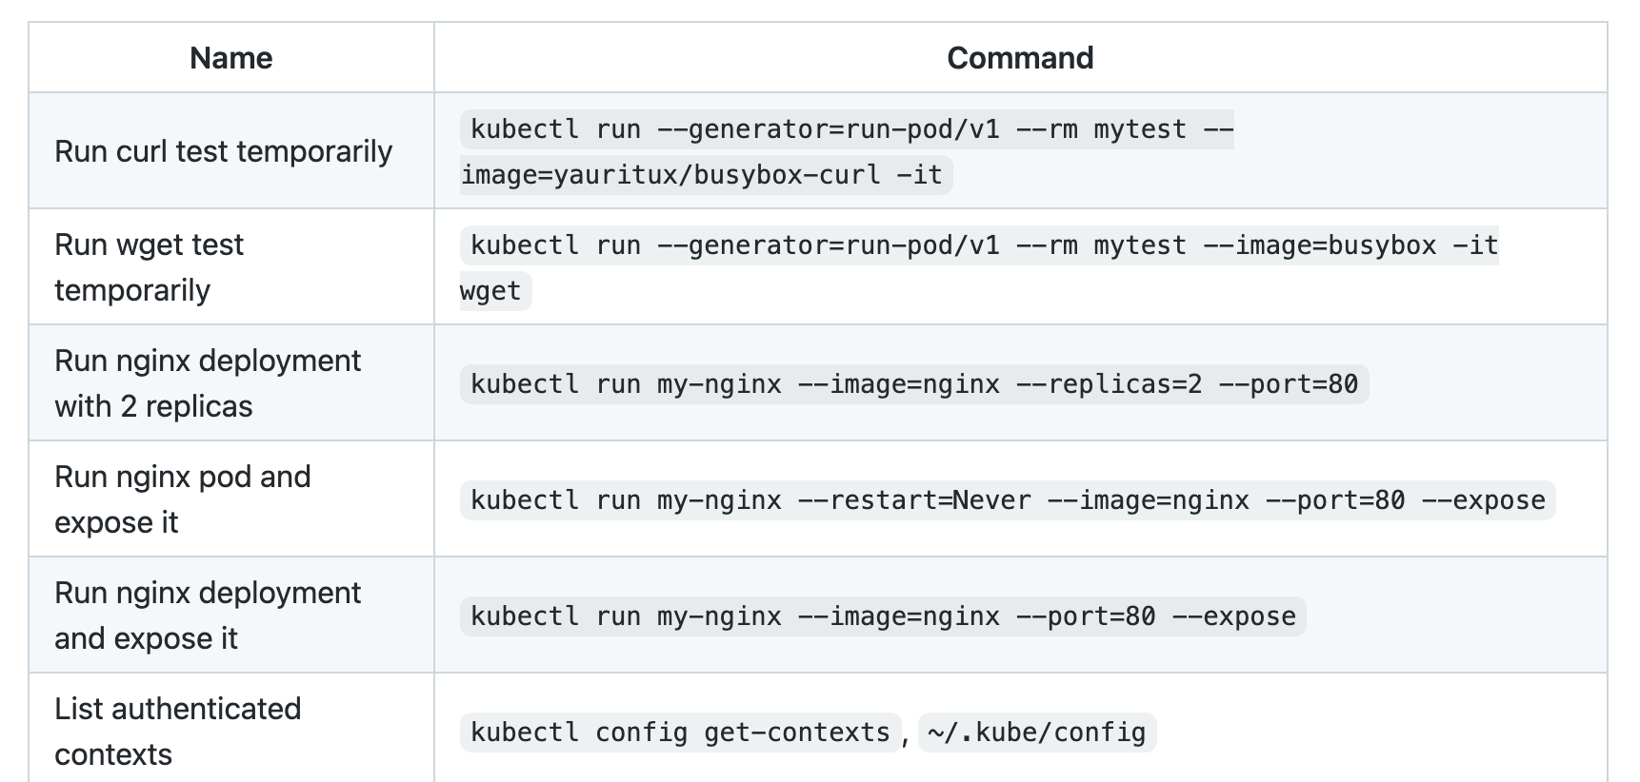This screenshot has height=782, width=1640.
Task: Select the 'Run wget test temporarily' cell
Action: (231, 267)
